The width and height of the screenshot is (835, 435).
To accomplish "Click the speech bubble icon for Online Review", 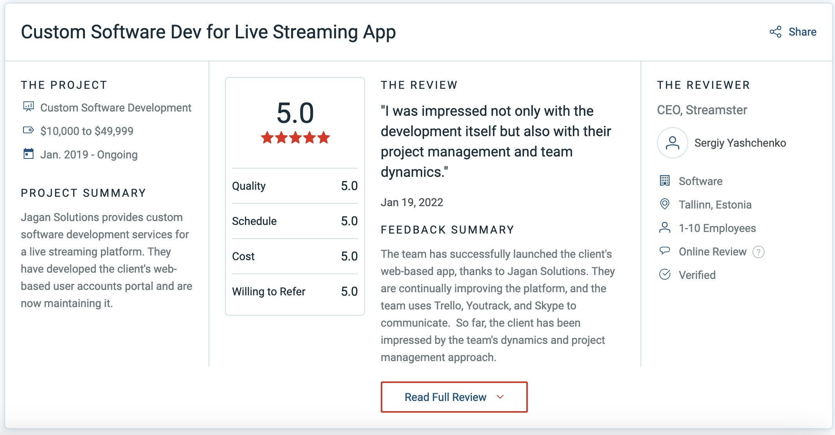I will [x=664, y=251].
